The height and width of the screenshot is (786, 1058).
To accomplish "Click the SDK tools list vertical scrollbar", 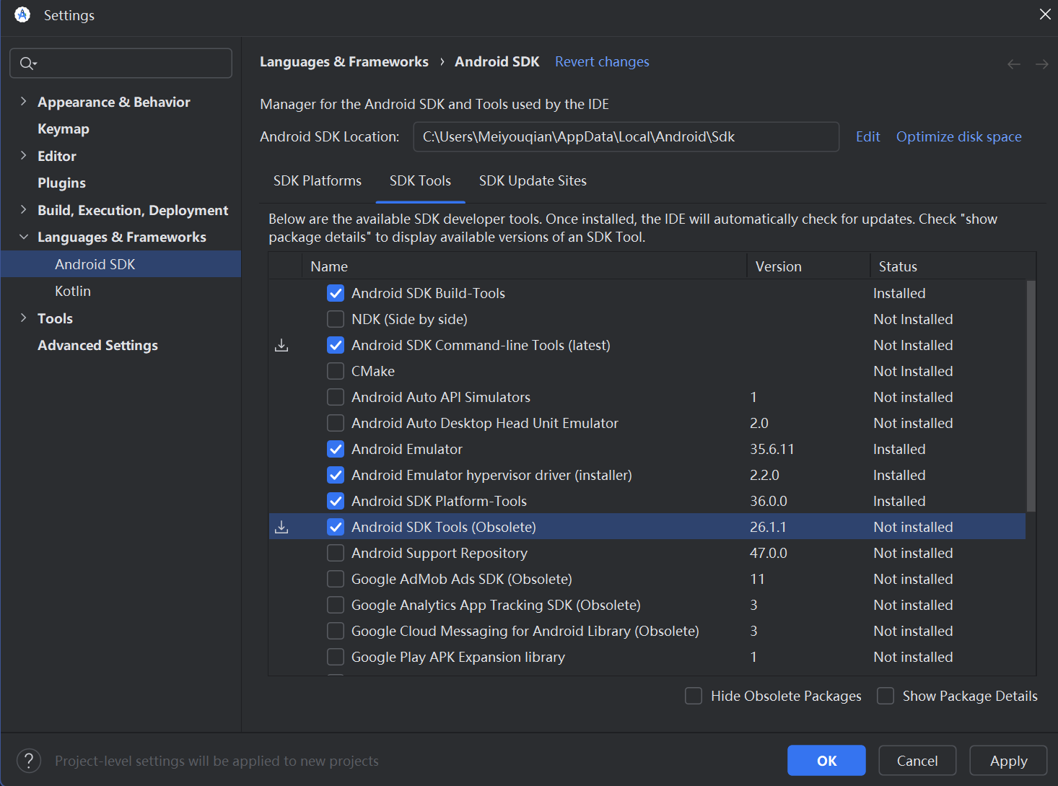I will click(1031, 396).
